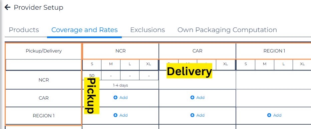The image size is (311, 129).
Task: Click the REGION 1 pickup row label
Action: pos(44,116)
